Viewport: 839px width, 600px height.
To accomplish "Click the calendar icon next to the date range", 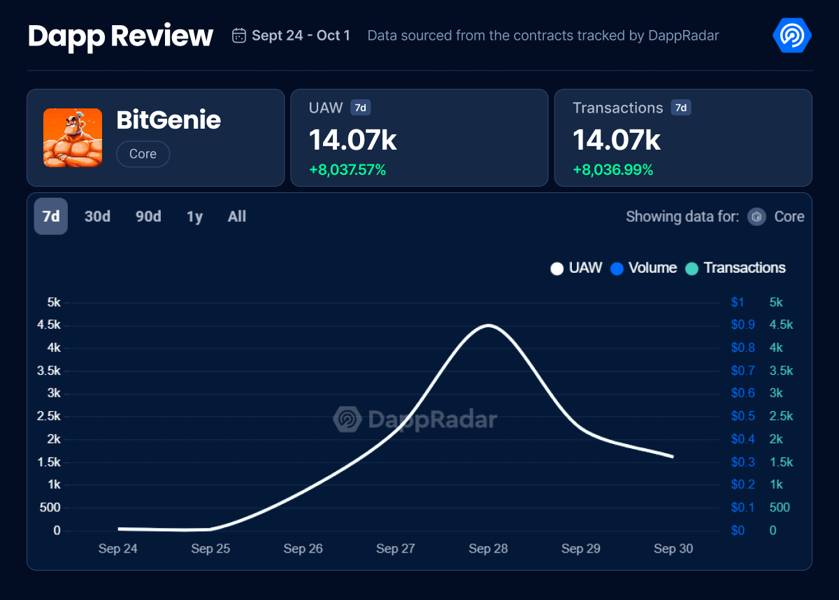I will coord(238,35).
